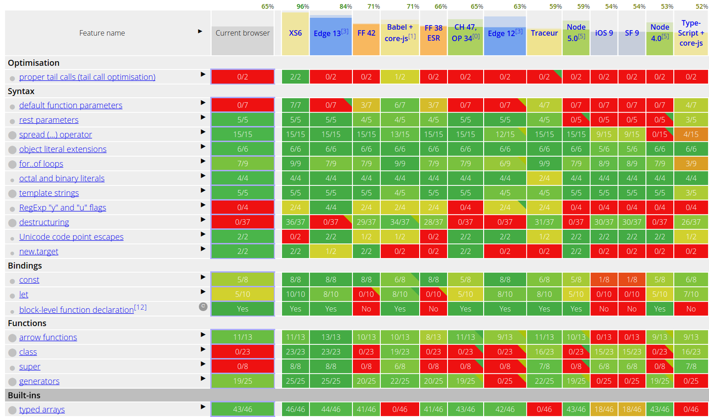Select the Node 5.0 column header

(576, 33)
